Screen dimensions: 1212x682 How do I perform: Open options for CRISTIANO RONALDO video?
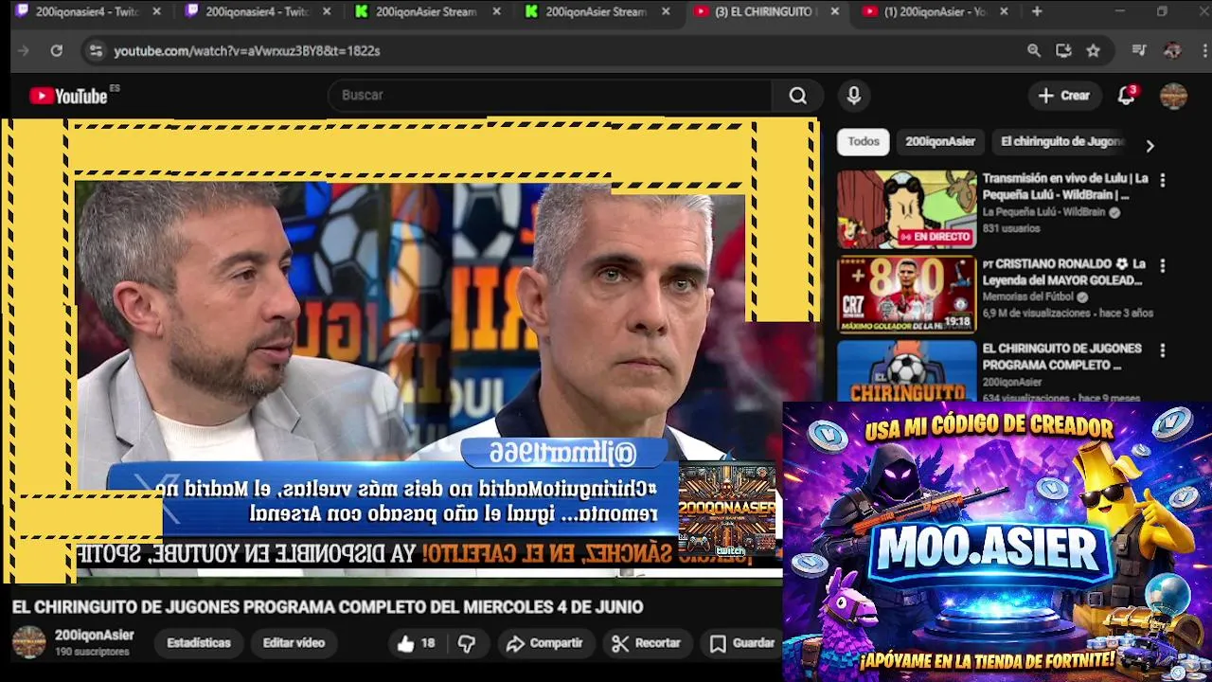(x=1163, y=266)
